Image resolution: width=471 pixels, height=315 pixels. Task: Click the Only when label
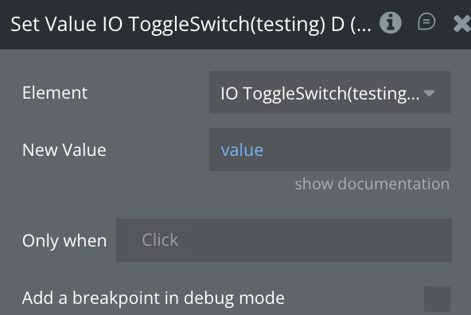(64, 241)
